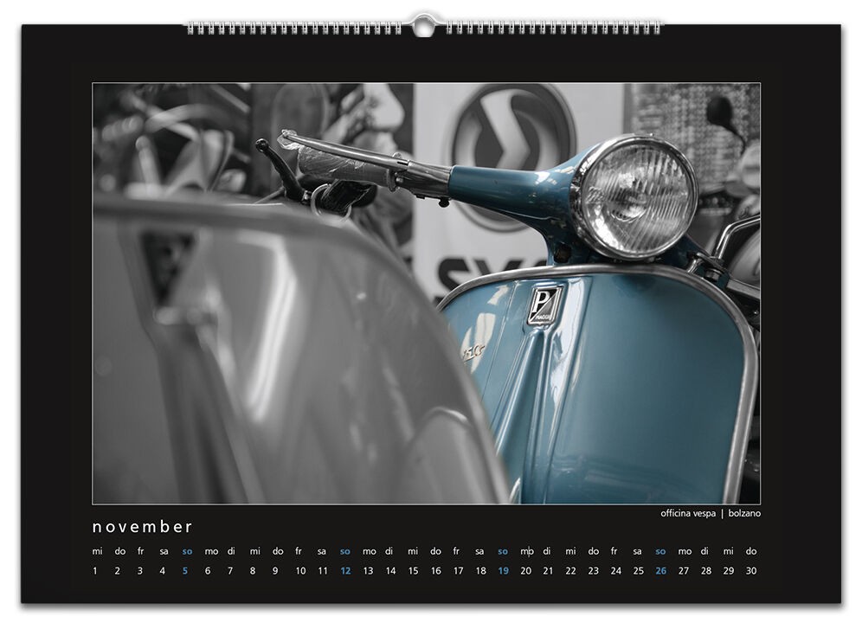Select the highlighted Sunday date 19
Viewport: 862px width, 629px height.
[x=503, y=571]
